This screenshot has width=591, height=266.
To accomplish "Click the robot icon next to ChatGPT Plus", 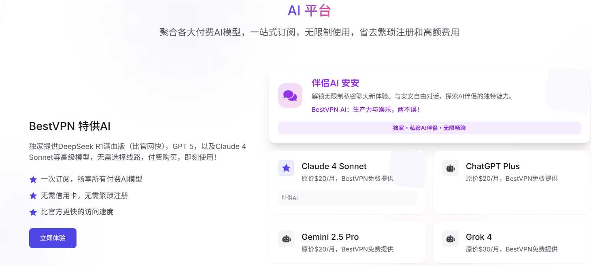I will 450,168.
